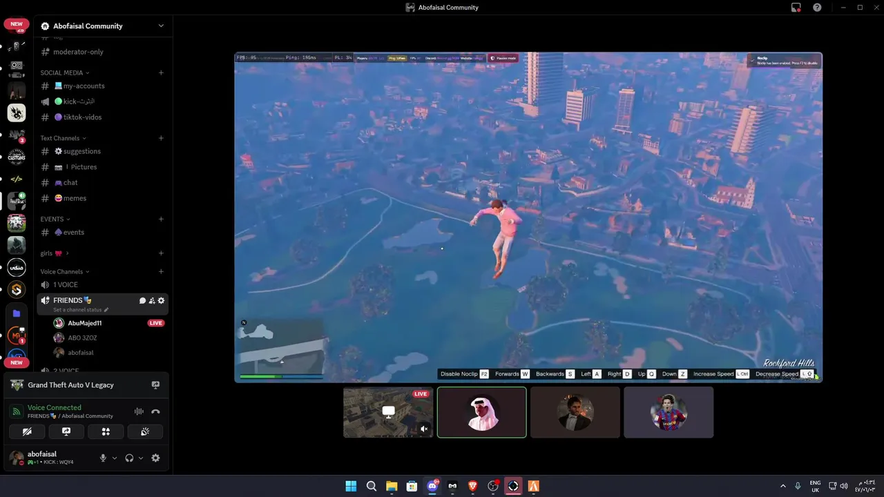
Task: Collapse SOCIAL MEDIA category
Action: pyautogui.click(x=64, y=72)
